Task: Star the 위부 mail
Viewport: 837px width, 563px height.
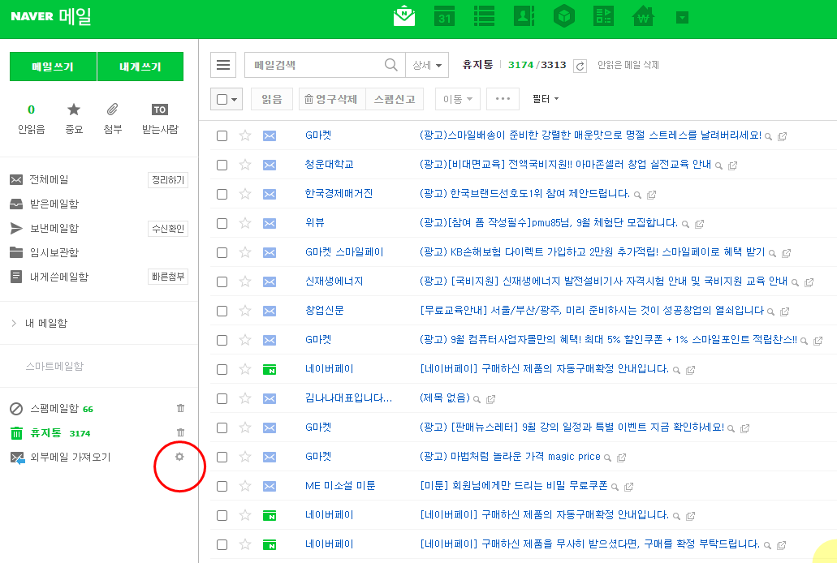Action: [245, 223]
